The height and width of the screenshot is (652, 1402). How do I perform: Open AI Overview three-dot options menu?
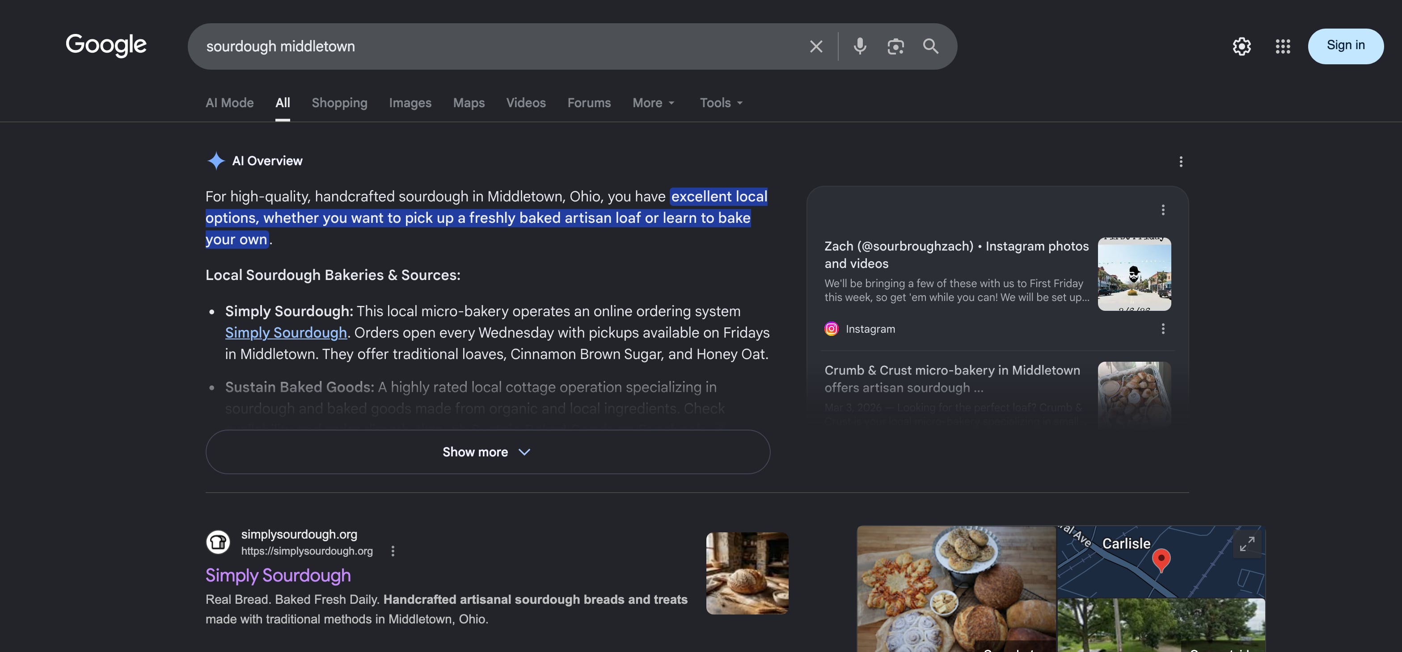tap(1181, 162)
